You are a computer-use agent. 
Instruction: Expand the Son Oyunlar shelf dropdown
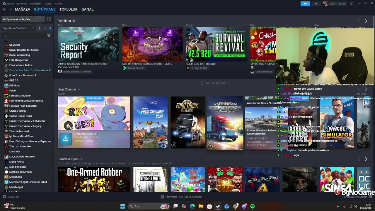[79, 89]
